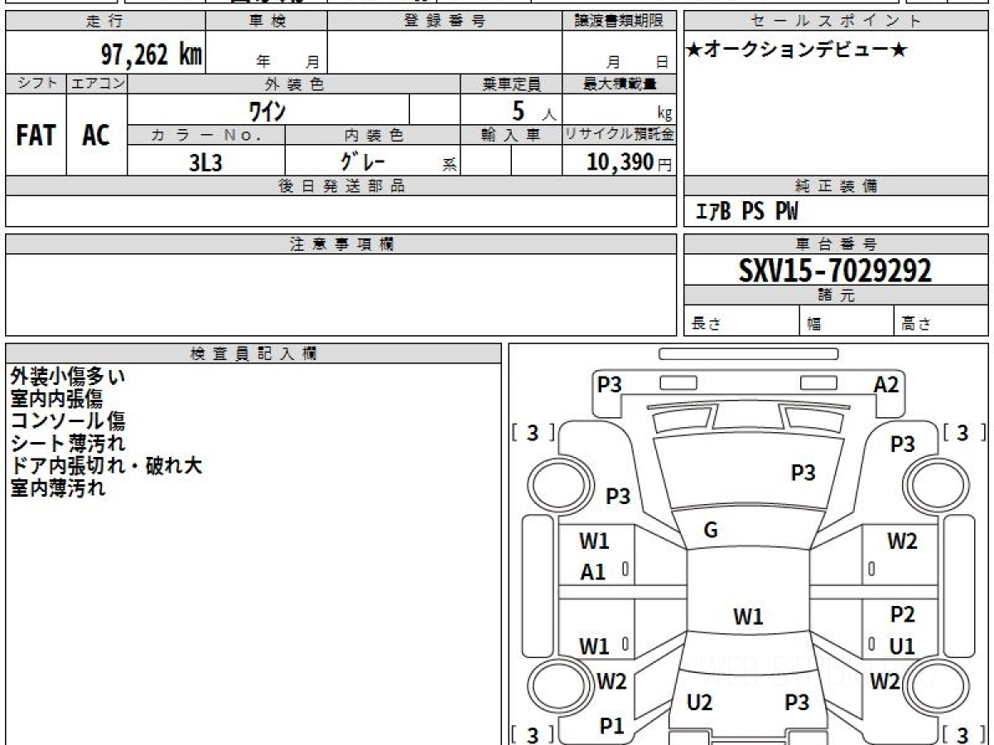This screenshot has height=745, width=994.
Task: Click the seating capacity value 5 人
Action: pos(533,110)
